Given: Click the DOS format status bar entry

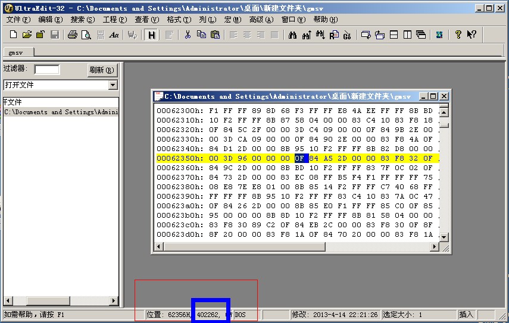Looking at the screenshot, I should click(241, 315).
